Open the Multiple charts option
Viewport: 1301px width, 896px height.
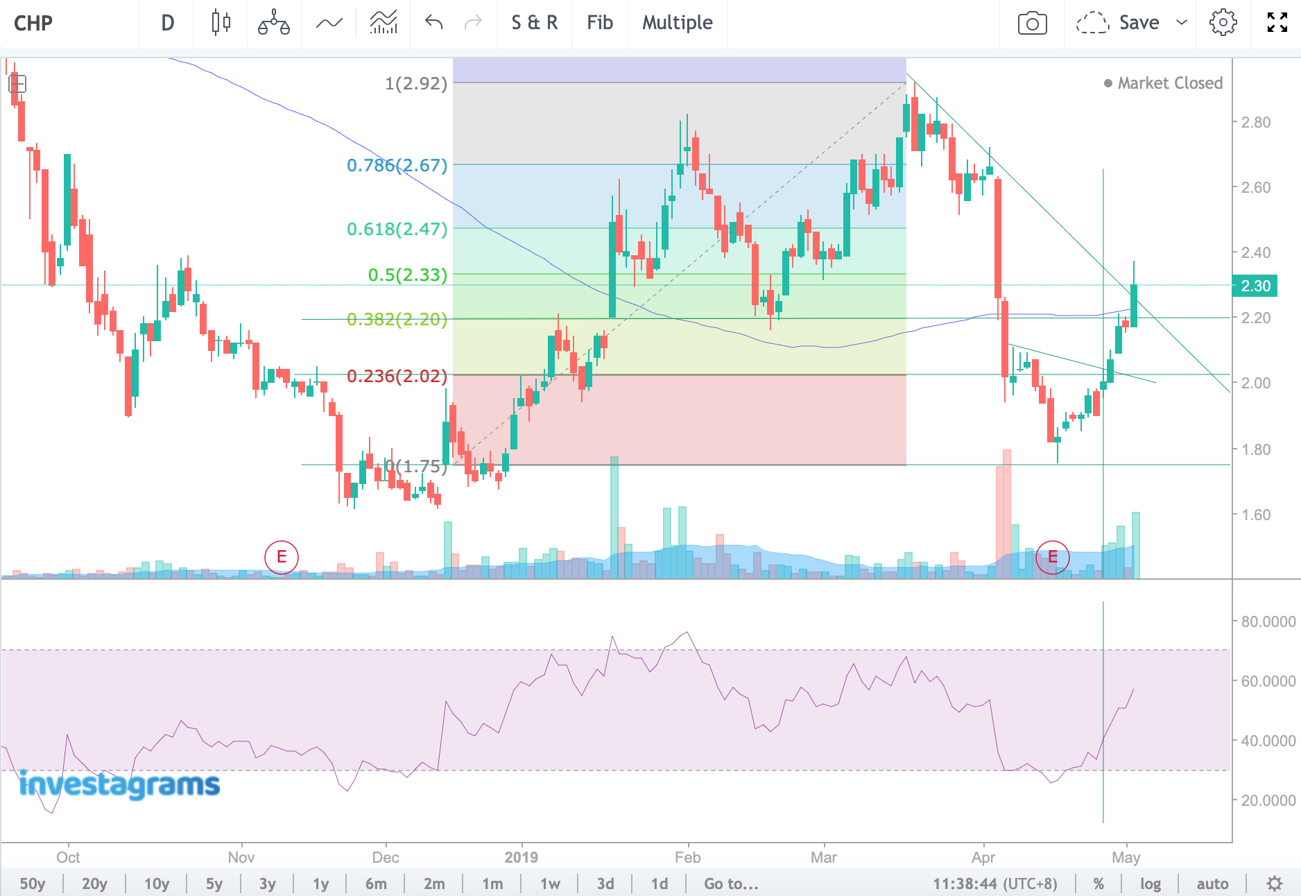[678, 23]
